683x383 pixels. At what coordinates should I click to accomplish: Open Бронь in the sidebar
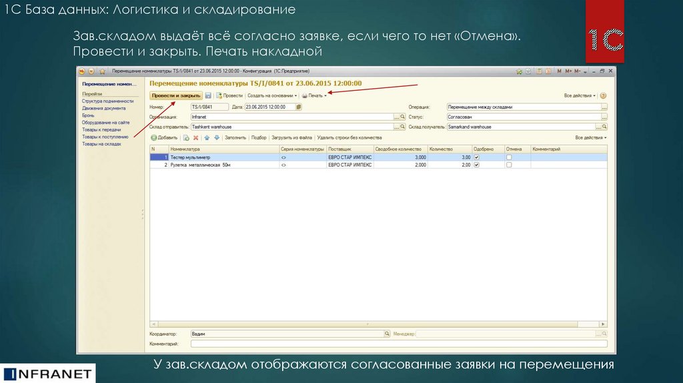(88, 115)
